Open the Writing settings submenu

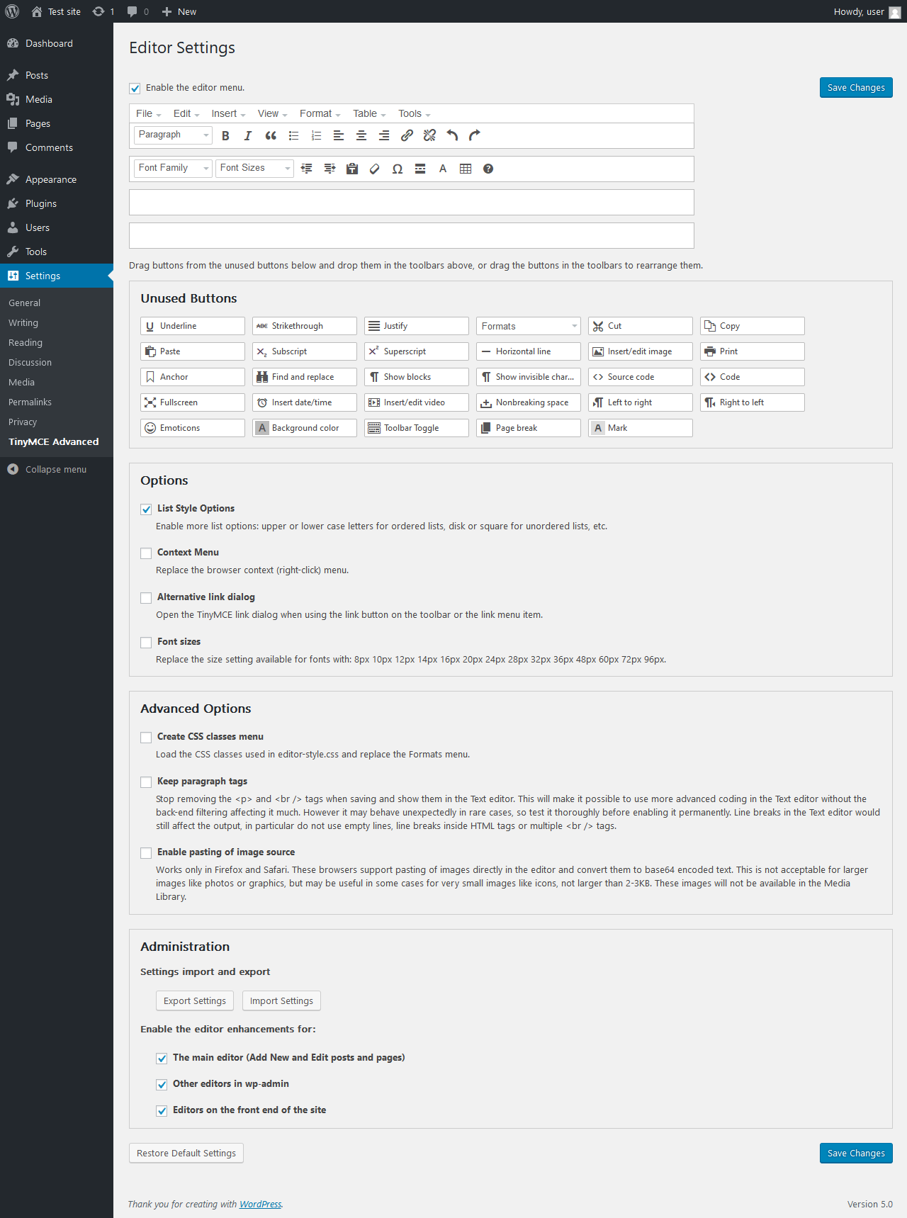click(x=23, y=322)
